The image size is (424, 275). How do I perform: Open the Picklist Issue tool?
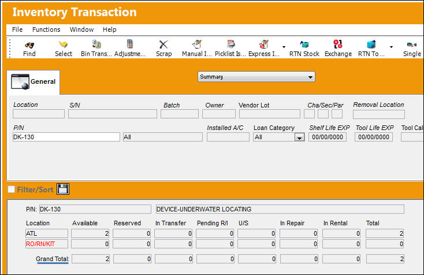[x=230, y=44]
